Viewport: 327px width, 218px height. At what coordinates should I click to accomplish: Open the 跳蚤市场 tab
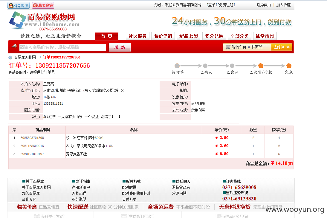(x=265, y=36)
